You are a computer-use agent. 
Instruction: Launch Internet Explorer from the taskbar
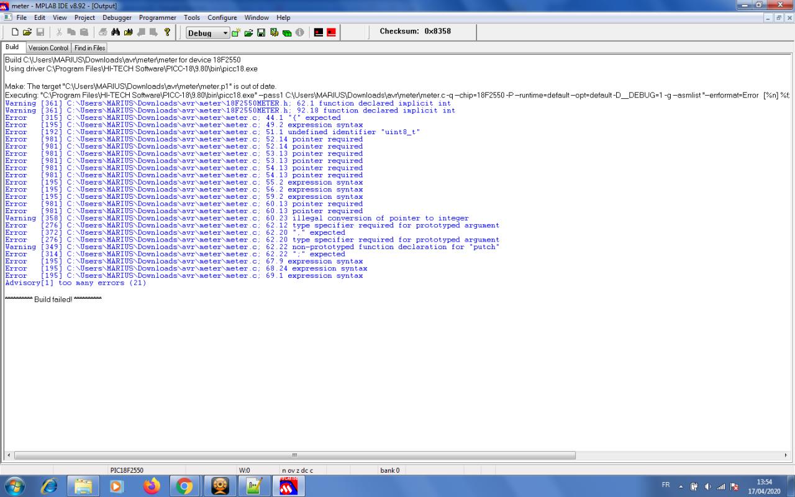point(48,486)
